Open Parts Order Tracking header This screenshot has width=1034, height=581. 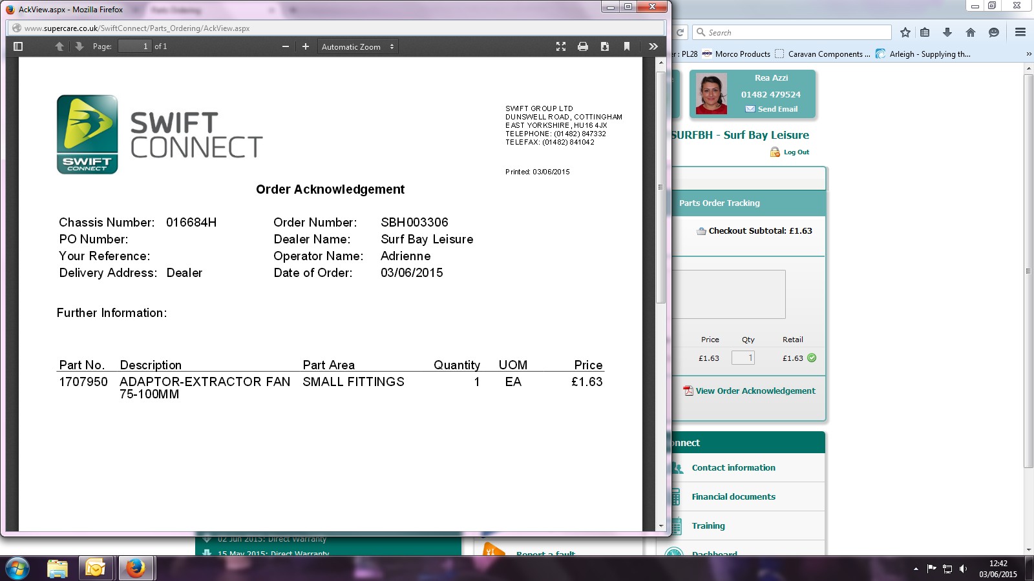coord(719,203)
